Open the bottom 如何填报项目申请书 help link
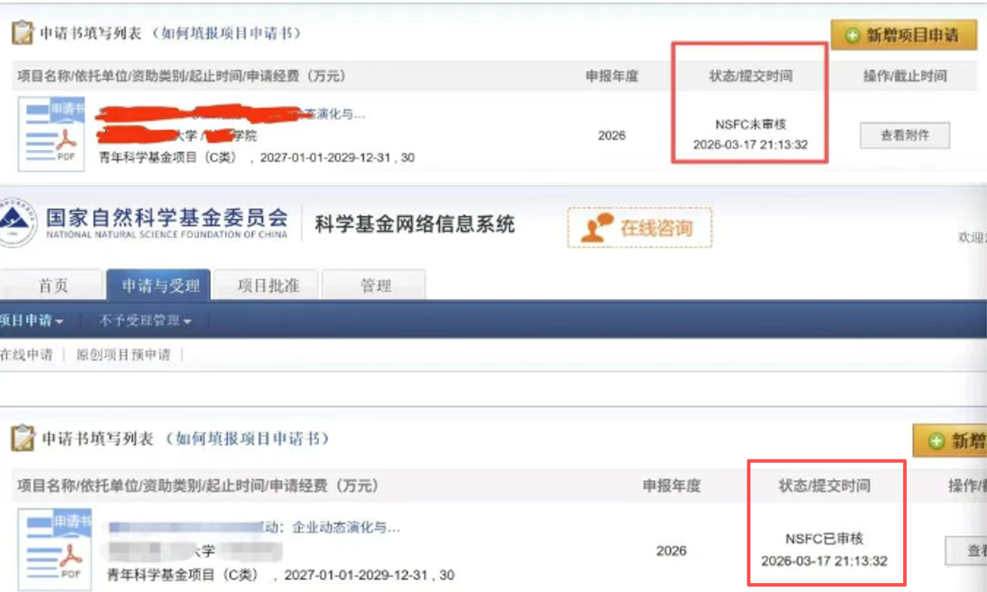The height and width of the screenshot is (592, 987). click(x=248, y=439)
